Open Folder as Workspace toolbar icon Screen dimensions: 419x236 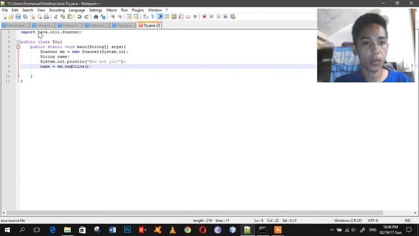[x=188, y=16]
